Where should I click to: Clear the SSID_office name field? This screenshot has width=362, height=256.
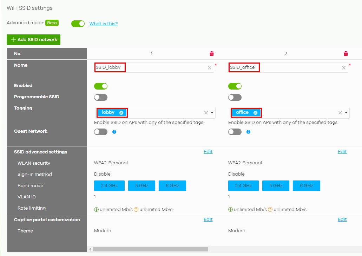point(344,68)
